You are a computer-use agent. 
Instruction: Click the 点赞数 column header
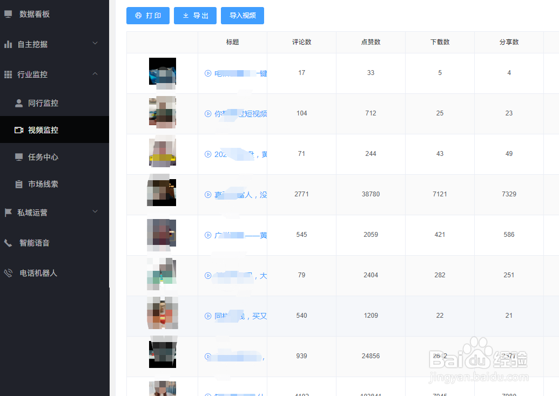pyautogui.click(x=371, y=42)
